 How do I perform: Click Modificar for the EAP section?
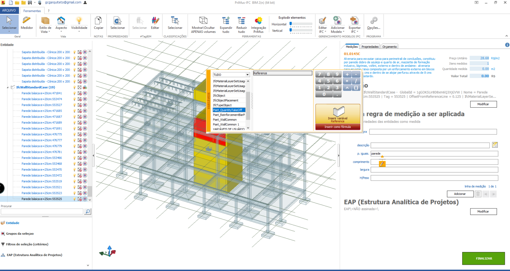(483, 212)
